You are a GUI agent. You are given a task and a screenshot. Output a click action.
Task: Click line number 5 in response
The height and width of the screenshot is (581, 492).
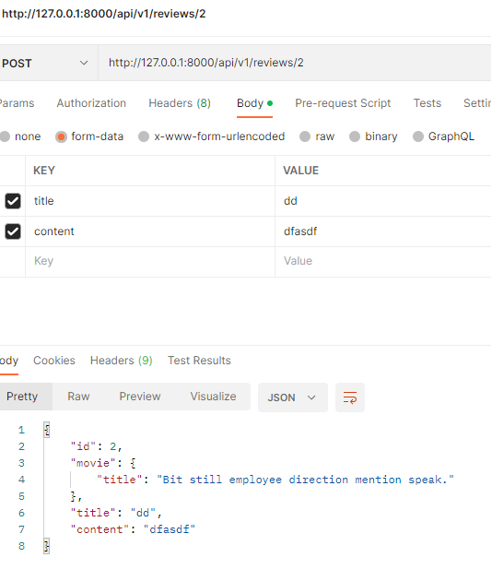click(x=21, y=496)
